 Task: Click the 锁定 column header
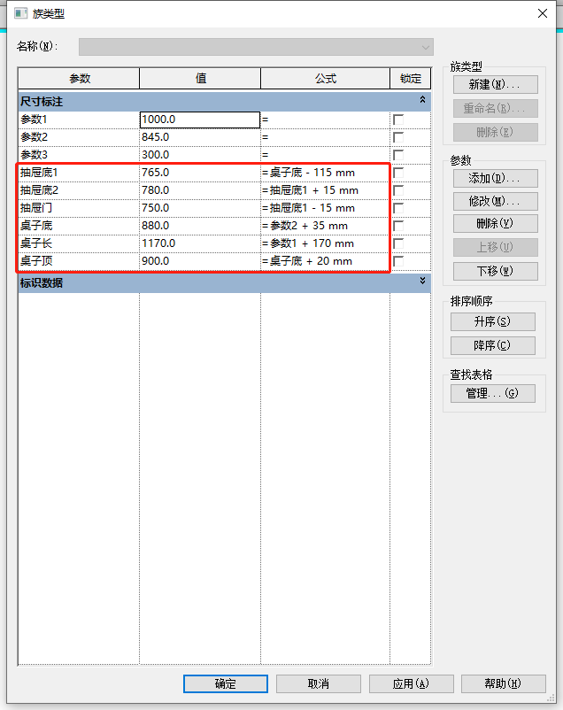point(411,79)
